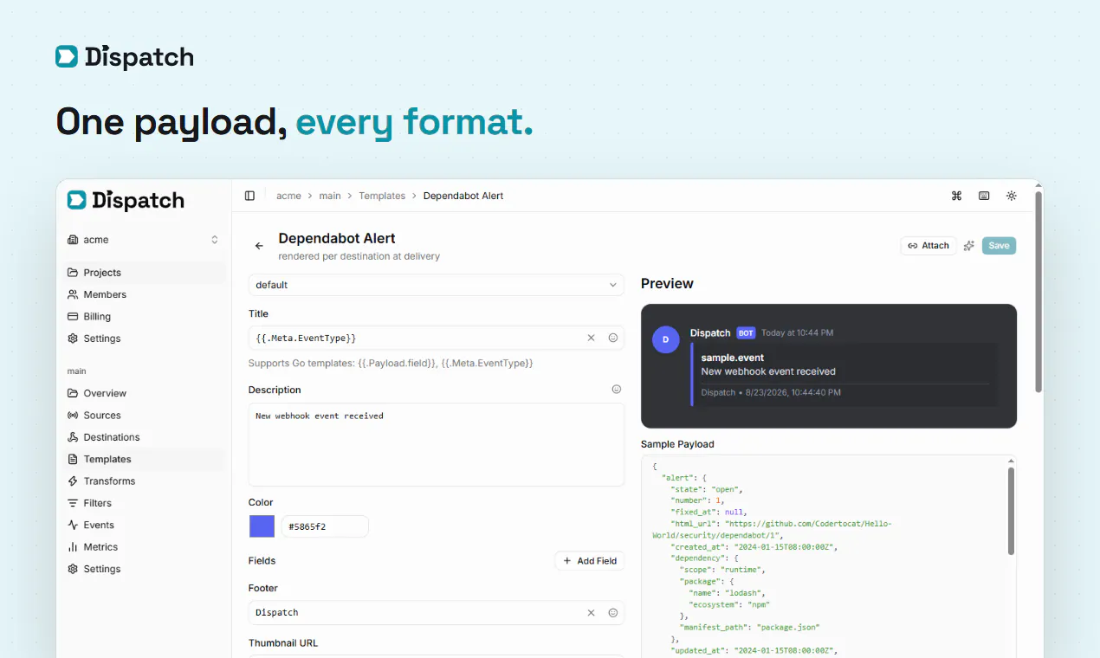The height and width of the screenshot is (658, 1100).
Task: Go to Sources page
Action: tap(144, 416)
